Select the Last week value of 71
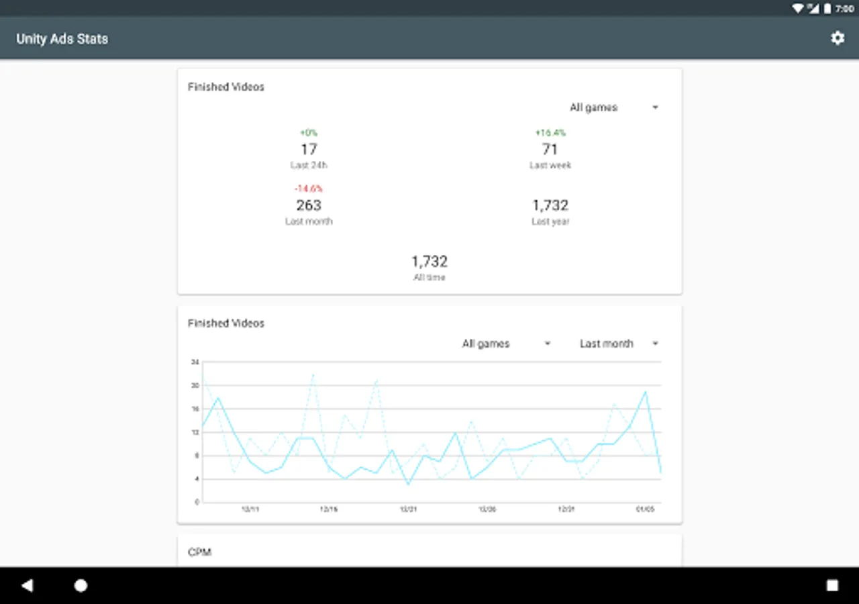 [550, 149]
